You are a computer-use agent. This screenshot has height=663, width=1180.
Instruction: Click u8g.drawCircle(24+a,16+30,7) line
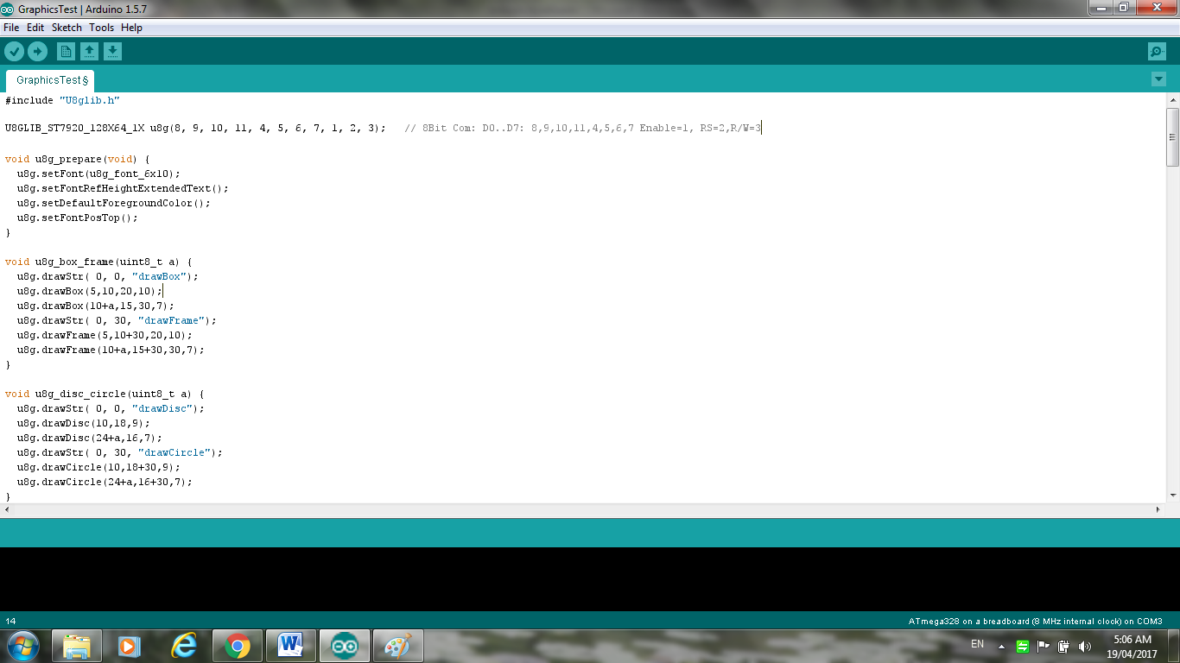tap(105, 482)
